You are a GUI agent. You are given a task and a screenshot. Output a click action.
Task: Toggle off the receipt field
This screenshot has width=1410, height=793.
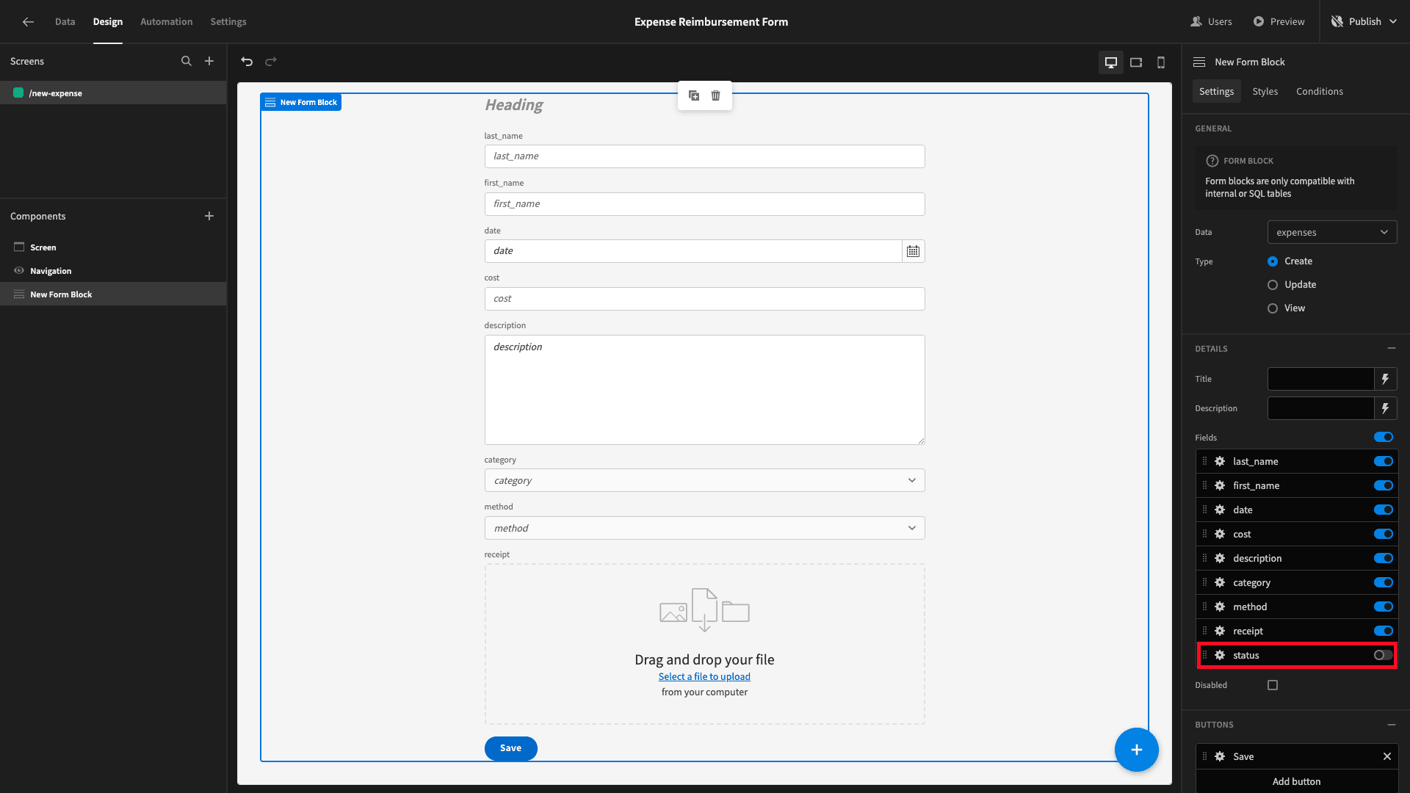1383,631
